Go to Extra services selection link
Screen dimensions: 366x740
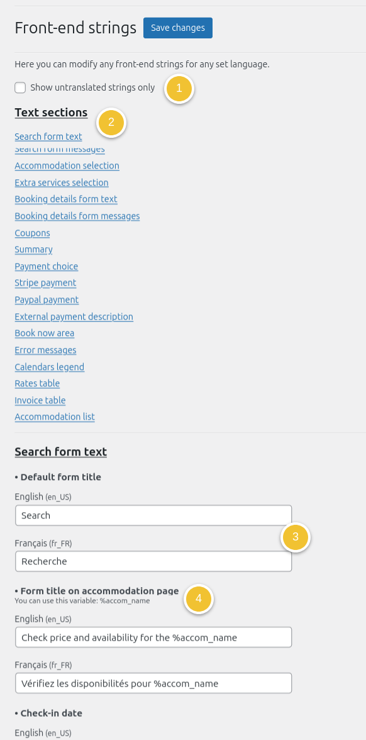point(62,182)
